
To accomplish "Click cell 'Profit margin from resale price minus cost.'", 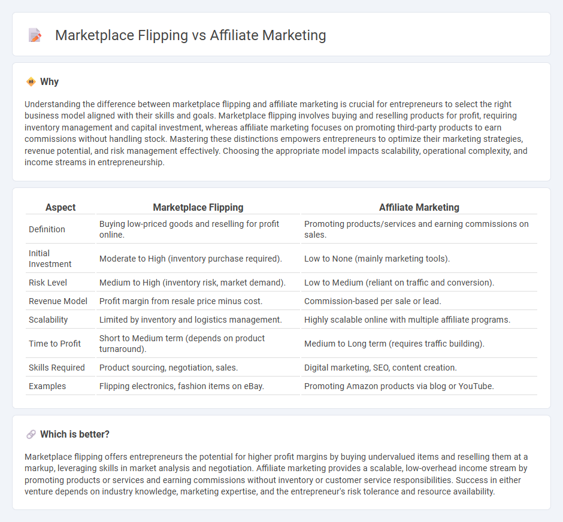I will (198, 301).
